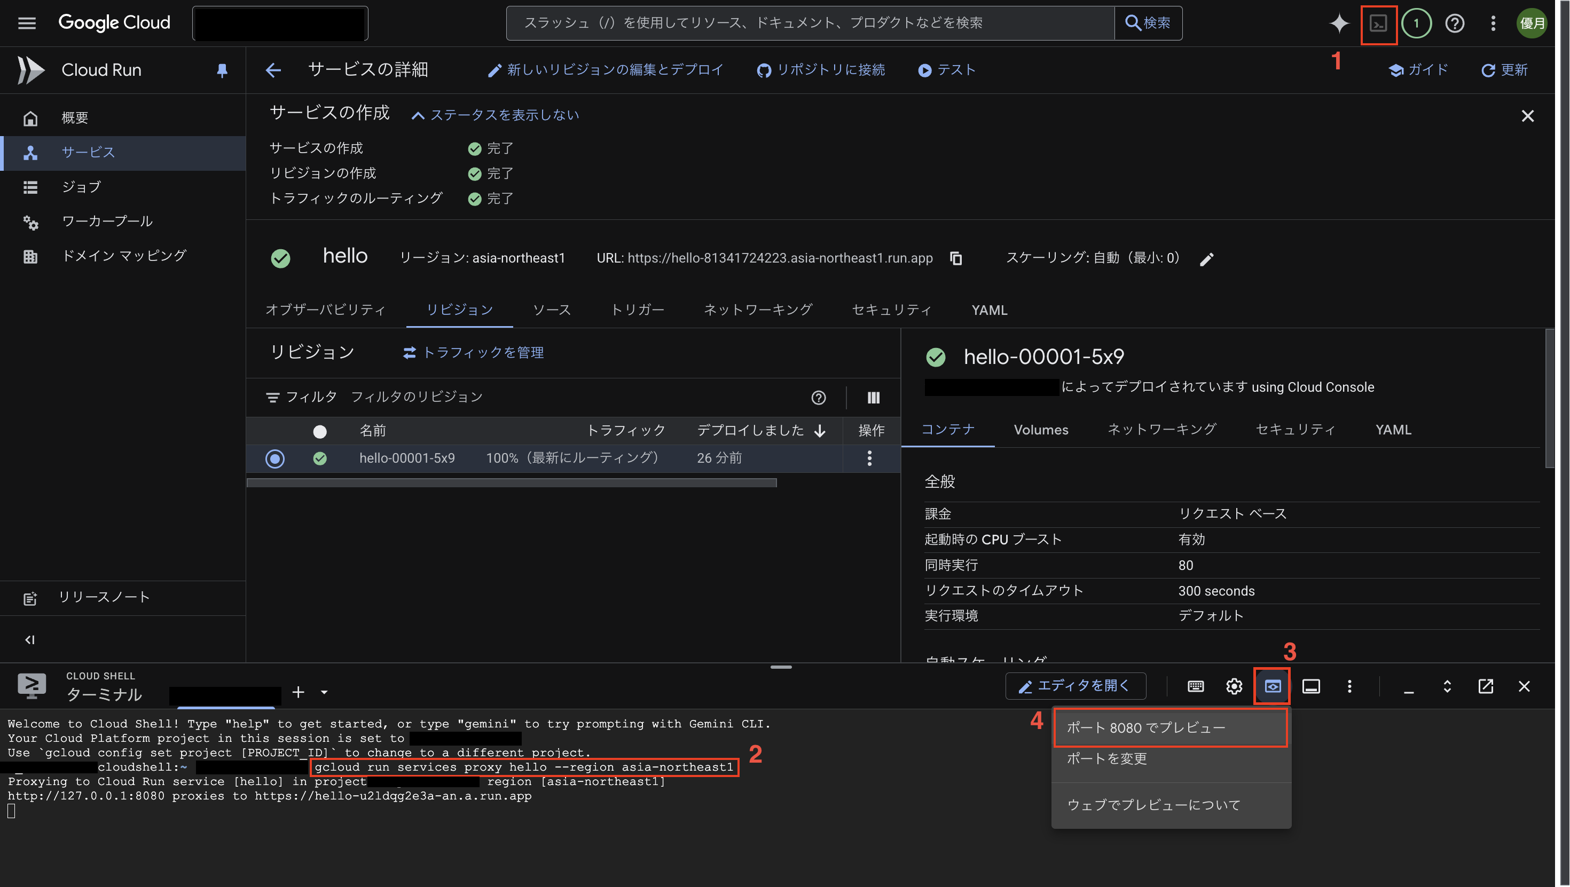
Task: Select the radio button for revision hello-00001-5x9
Action: tap(275, 459)
